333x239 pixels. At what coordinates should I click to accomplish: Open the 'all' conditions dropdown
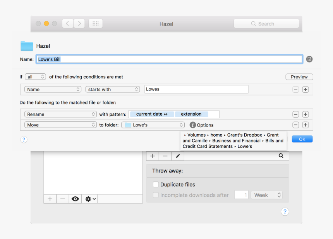pos(35,76)
